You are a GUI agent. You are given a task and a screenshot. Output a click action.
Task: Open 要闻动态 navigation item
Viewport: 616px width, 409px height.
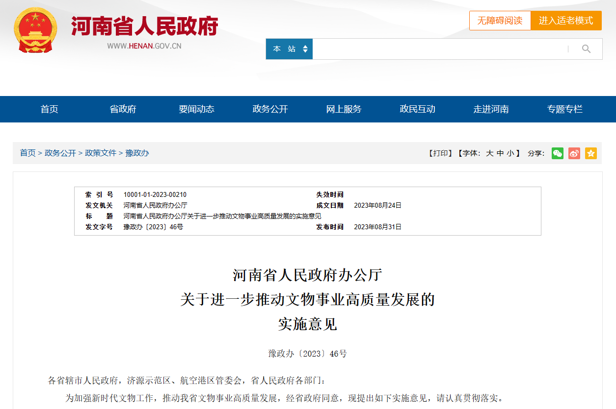pyautogui.click(x=196, y=109)
